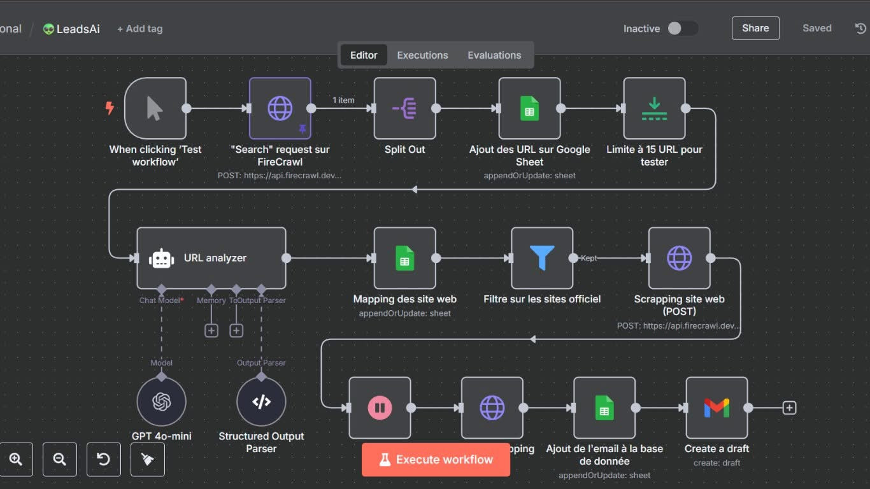Click the zoom in magnifier button
The image size is (870, 489).
[16, 459]
